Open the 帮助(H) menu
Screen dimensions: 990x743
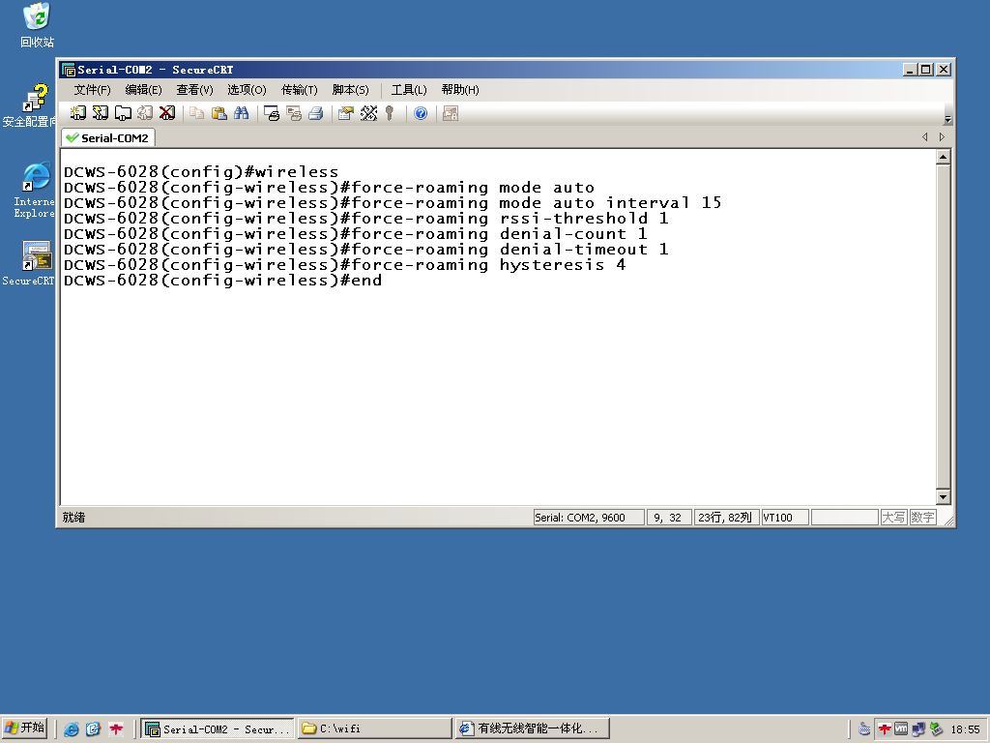460,90
